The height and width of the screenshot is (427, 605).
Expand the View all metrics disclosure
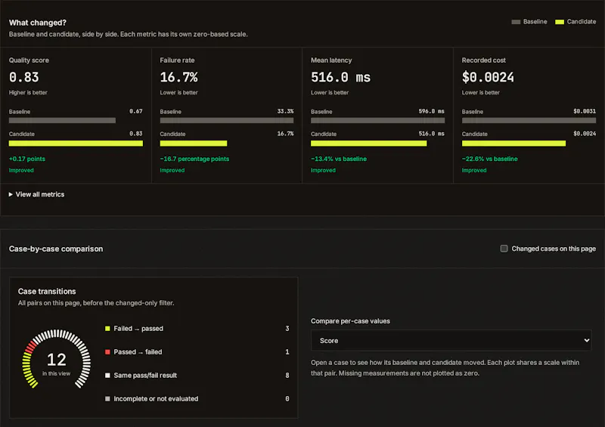point(36,194)
